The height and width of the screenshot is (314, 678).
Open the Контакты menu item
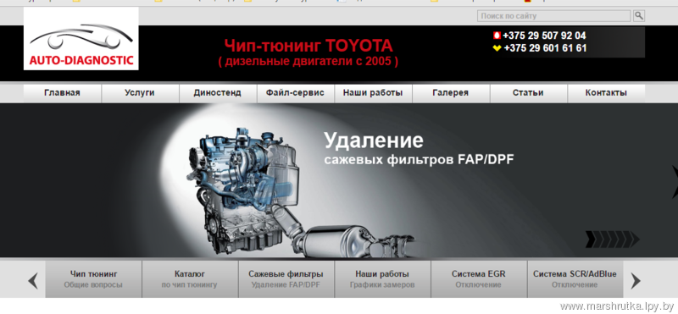(x=606, y=93)
